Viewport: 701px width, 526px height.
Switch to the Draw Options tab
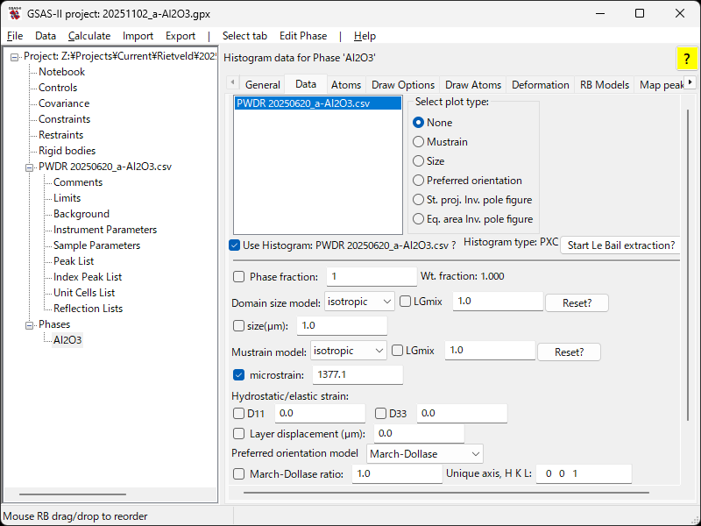coord(403,85)
